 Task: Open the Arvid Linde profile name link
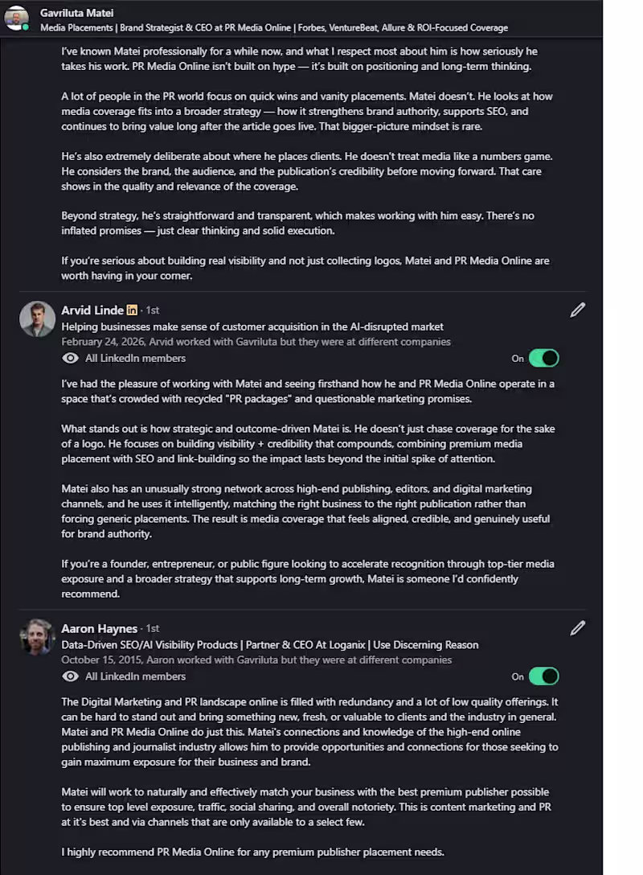click(92, 310)
